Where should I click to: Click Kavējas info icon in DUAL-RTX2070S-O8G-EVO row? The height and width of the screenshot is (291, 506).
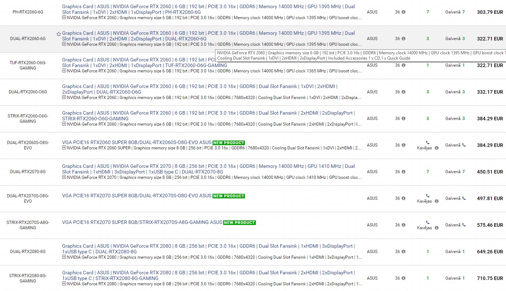coord(436,201)
